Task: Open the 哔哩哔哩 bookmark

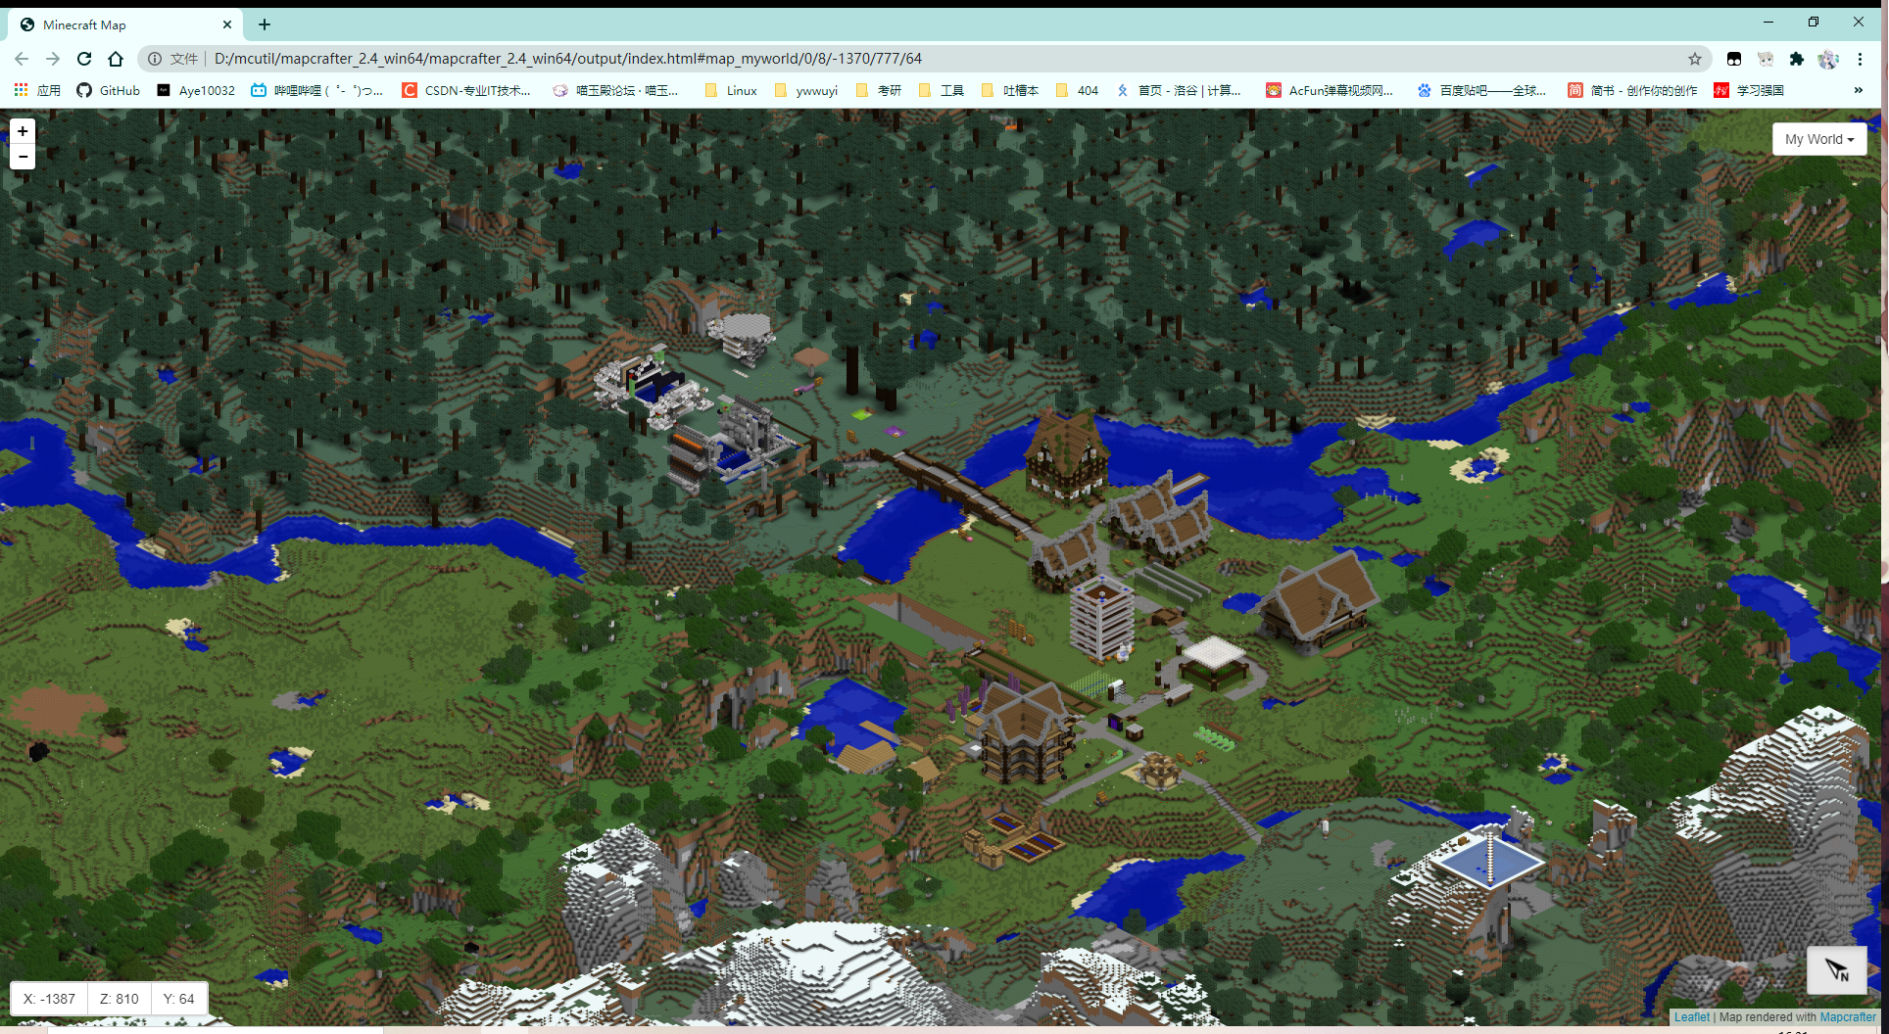Action: (316, 90)
